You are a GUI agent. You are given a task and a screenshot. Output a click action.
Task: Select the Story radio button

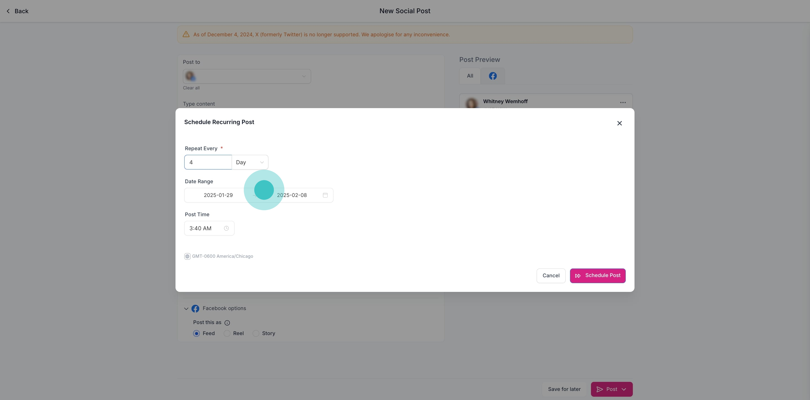point(256,333)
